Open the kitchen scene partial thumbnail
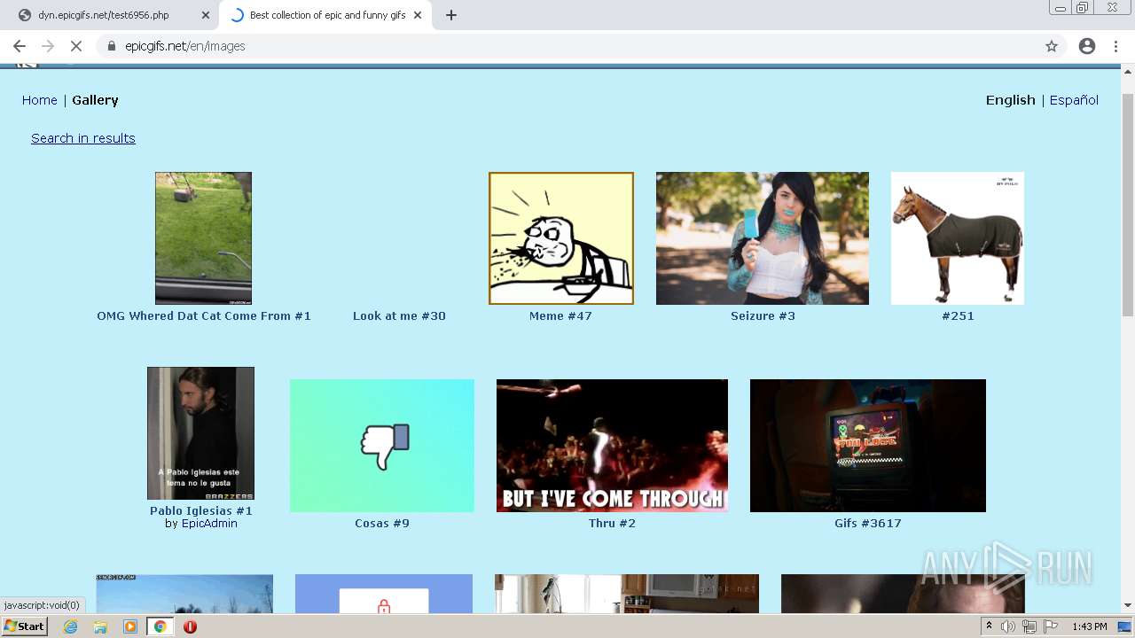The width and height of the screenshot is (1135, 638). [627, 594]
